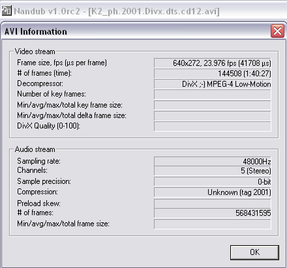Click the Min/avg/max/total delta frame size field
The height and width of the screenshot is (268, 287).
[x=213, y=115]
